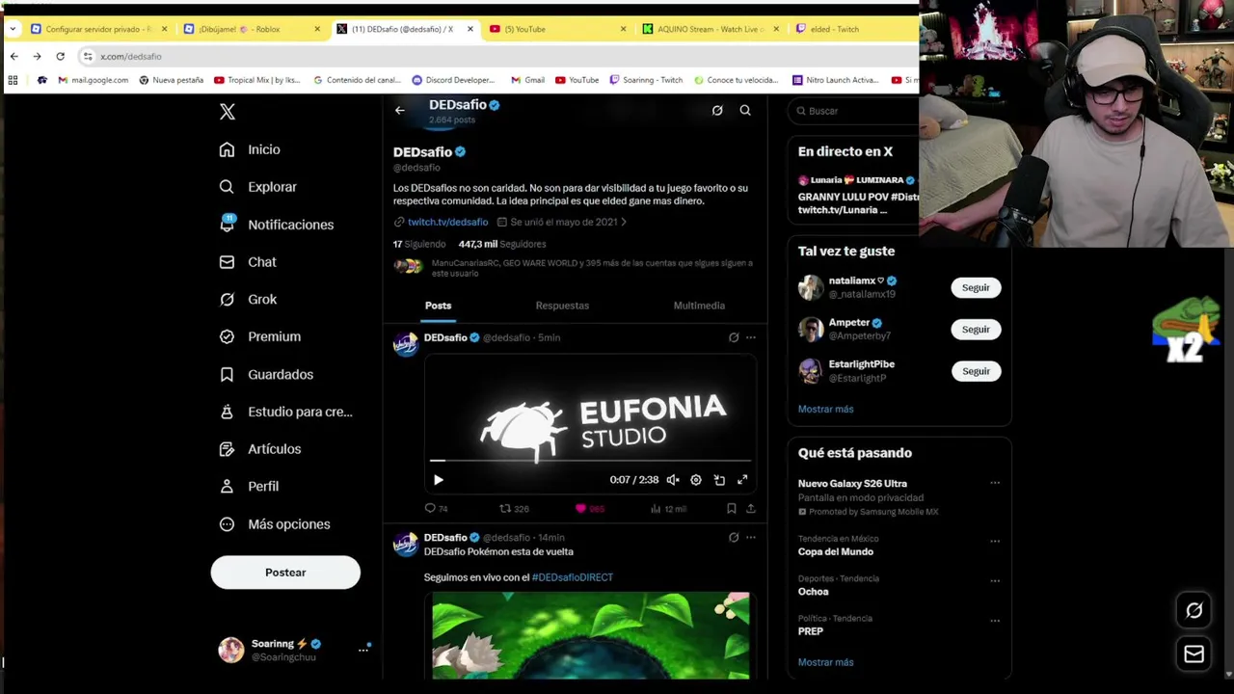Open Perfil in the sidebar
The width and height of the screenshot is (1234, 694).
[249, 487]
